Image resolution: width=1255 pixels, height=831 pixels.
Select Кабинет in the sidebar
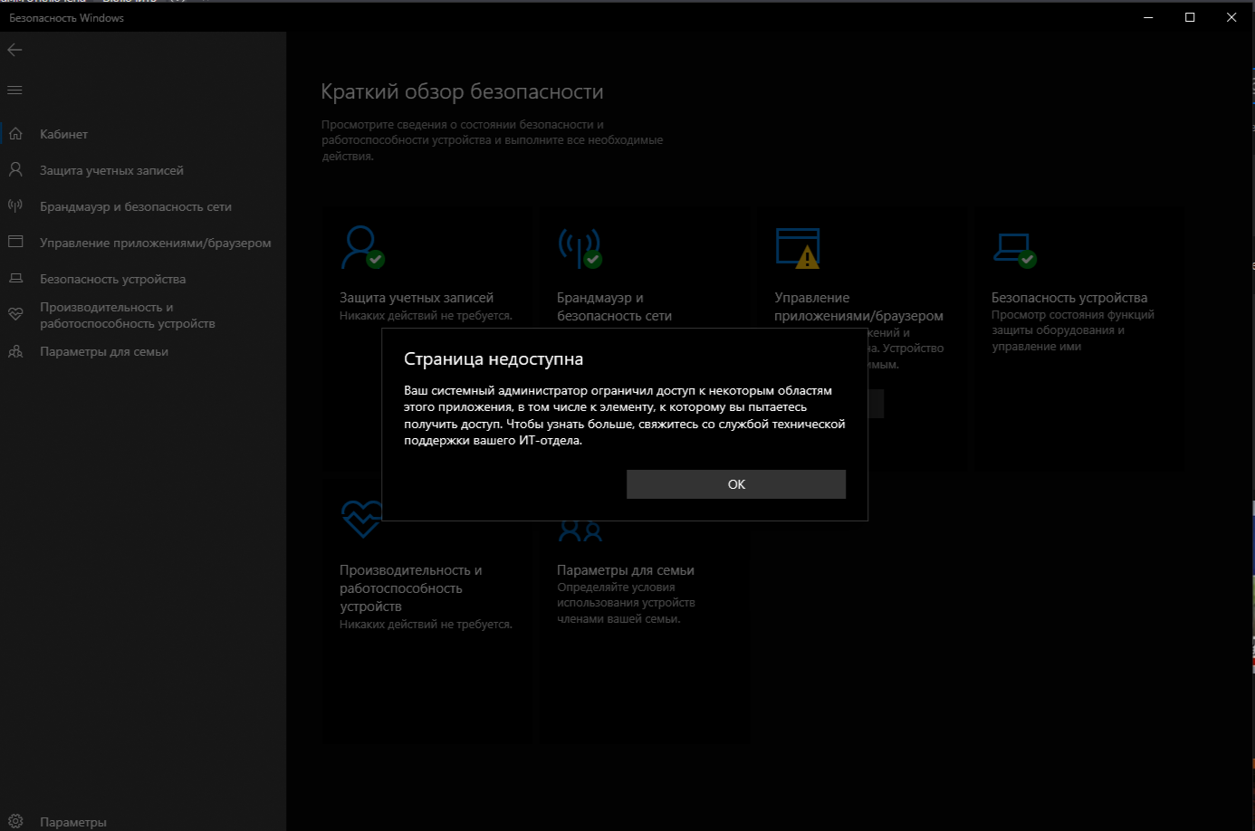tap(63, 134)
